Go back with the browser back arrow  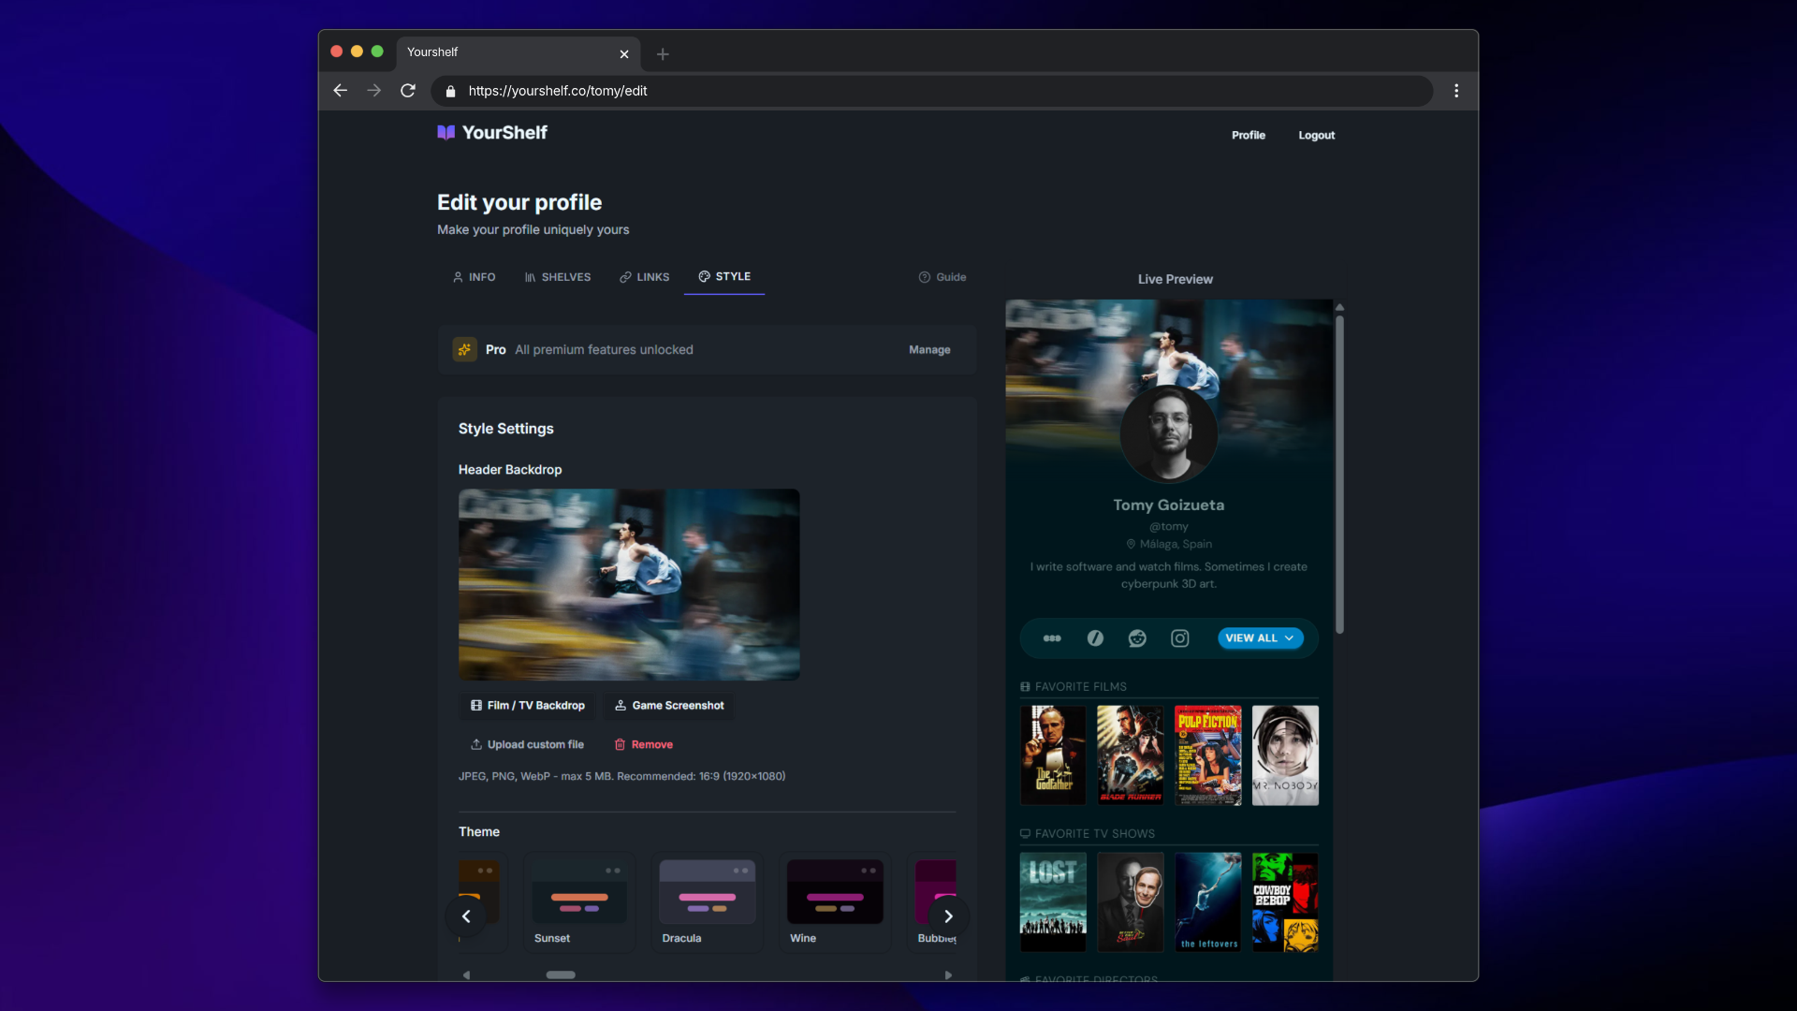tap(341, 91)
